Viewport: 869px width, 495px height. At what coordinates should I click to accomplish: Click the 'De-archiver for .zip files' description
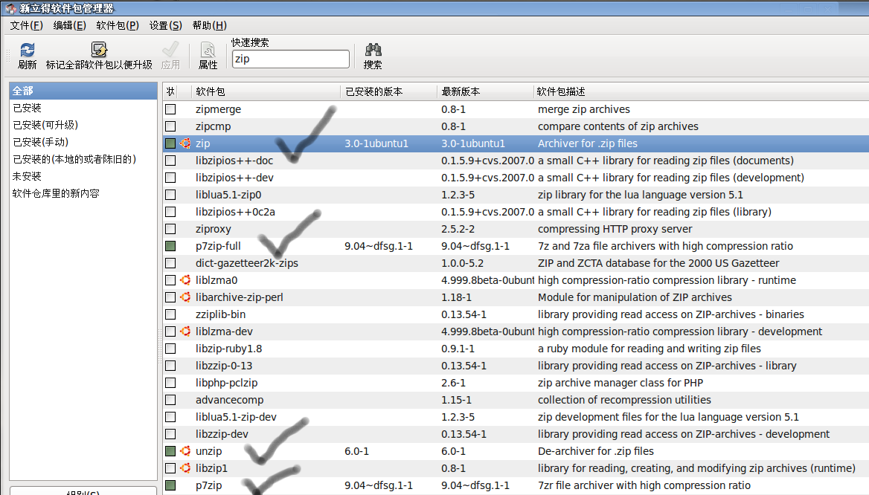click(596, 451)
